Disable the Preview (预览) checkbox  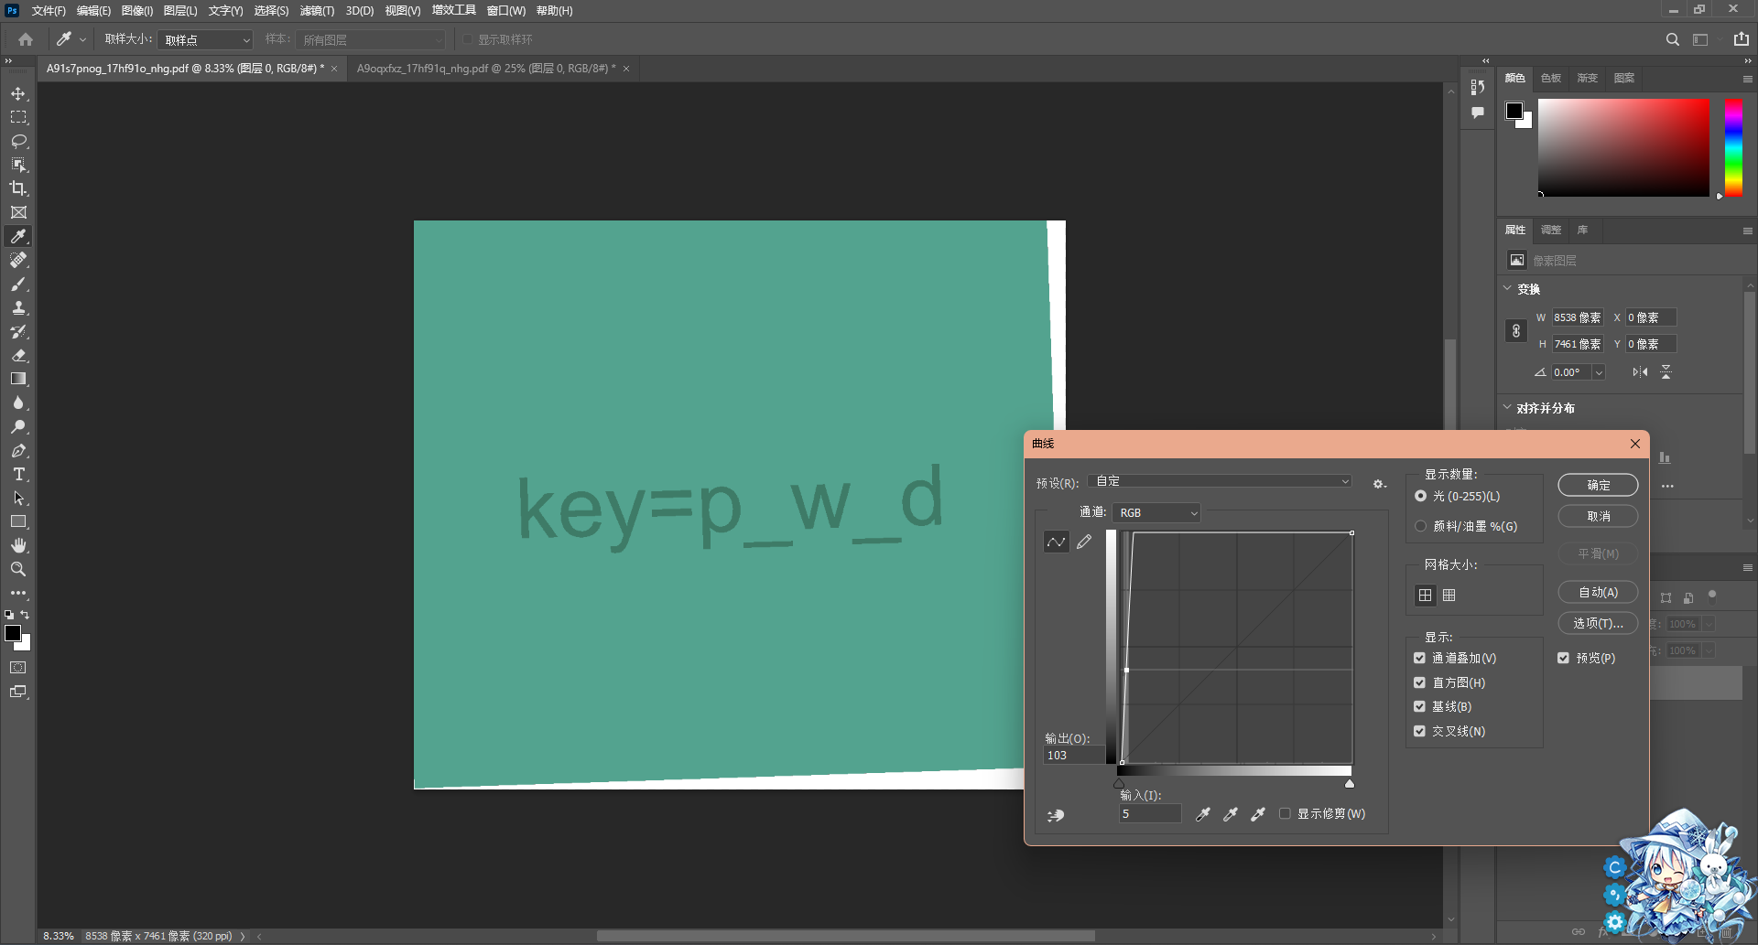click(x=1563, y=658)
